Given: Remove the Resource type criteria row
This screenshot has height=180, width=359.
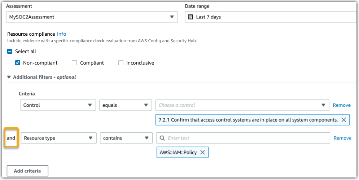Looking at the screenshot, I should (342, 138).
